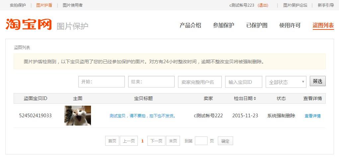Click the 输入宝贝ID input field

click(243, 82)
